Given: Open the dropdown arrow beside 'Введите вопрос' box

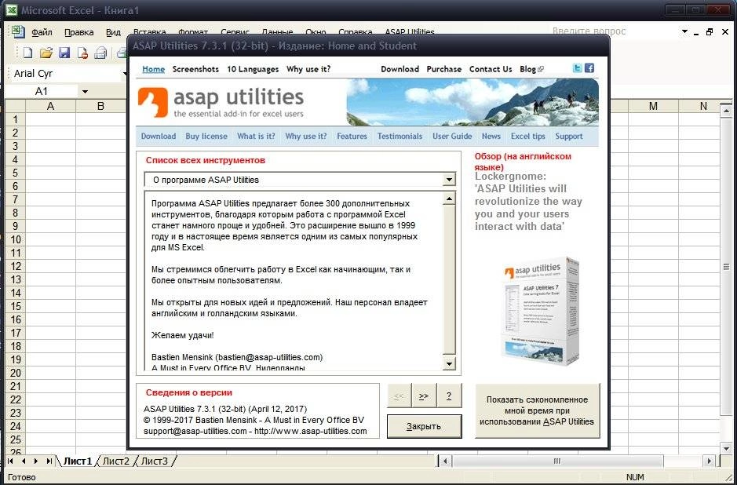Looking at the screenshot, I should [x=685, y=32].
